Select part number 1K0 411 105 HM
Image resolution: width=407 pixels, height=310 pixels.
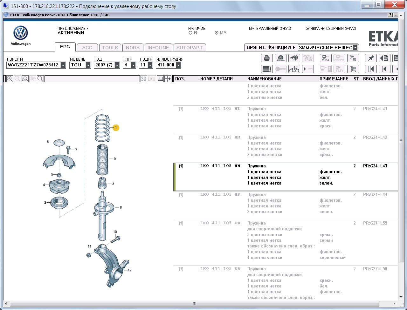pos(220,137)
